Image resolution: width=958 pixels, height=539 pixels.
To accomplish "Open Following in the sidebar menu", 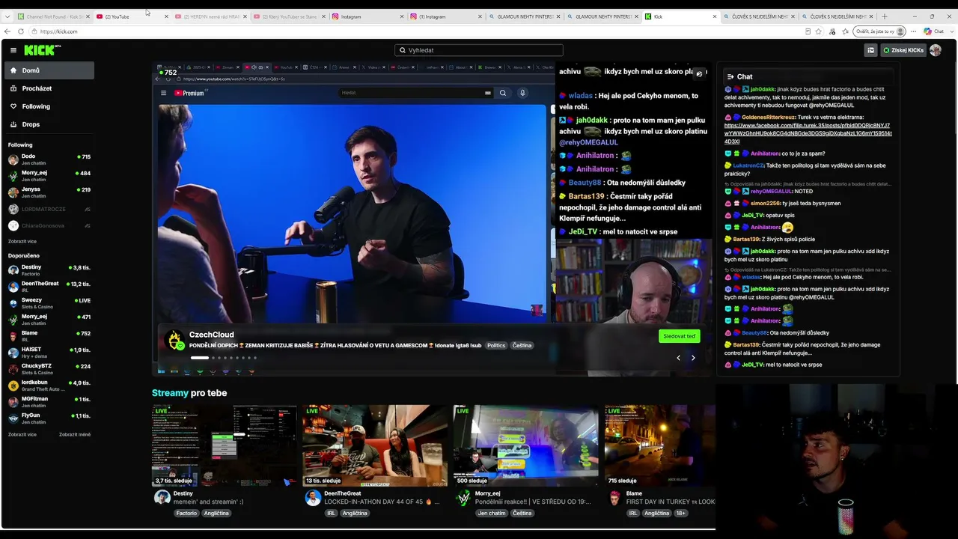I will point(49,106).
